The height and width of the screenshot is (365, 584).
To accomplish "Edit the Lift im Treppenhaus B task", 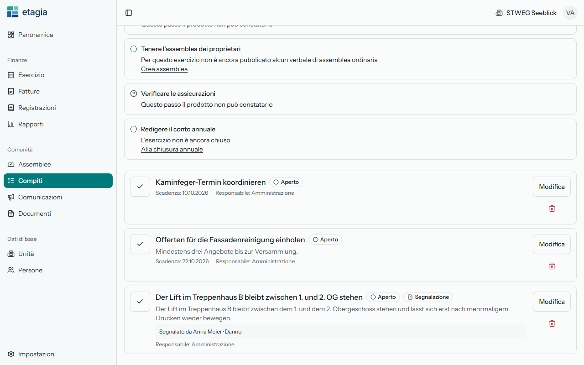I will tap(552, 302).
